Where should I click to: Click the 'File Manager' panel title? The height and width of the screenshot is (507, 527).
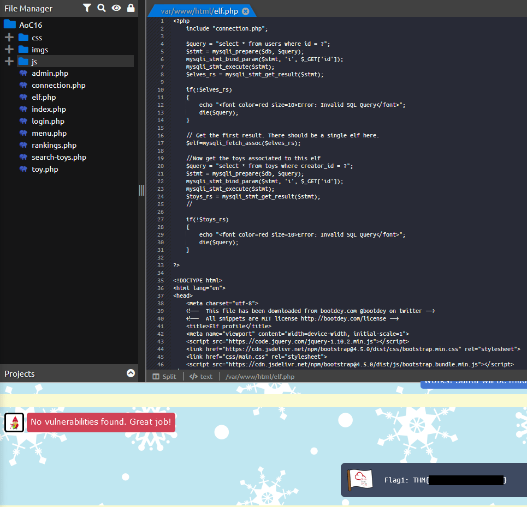28,8
